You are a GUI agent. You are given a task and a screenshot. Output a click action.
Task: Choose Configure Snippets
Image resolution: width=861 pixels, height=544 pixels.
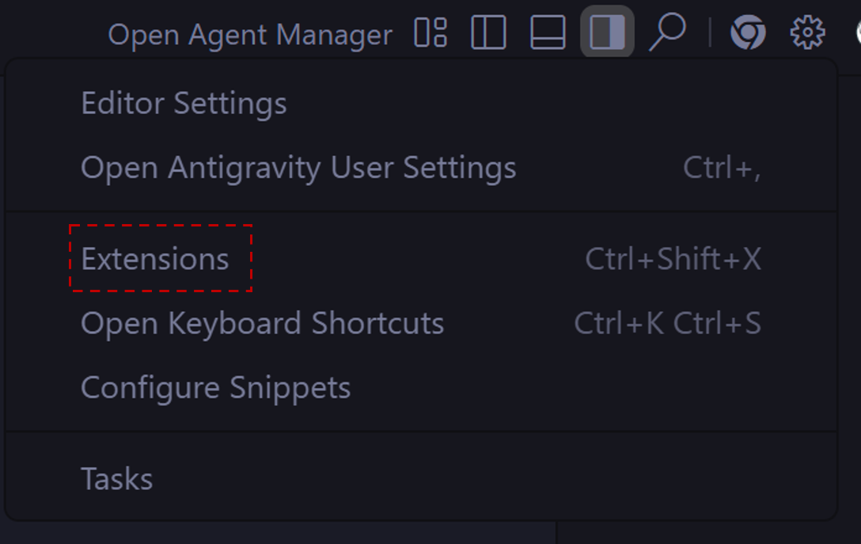(x=215, y=388)
